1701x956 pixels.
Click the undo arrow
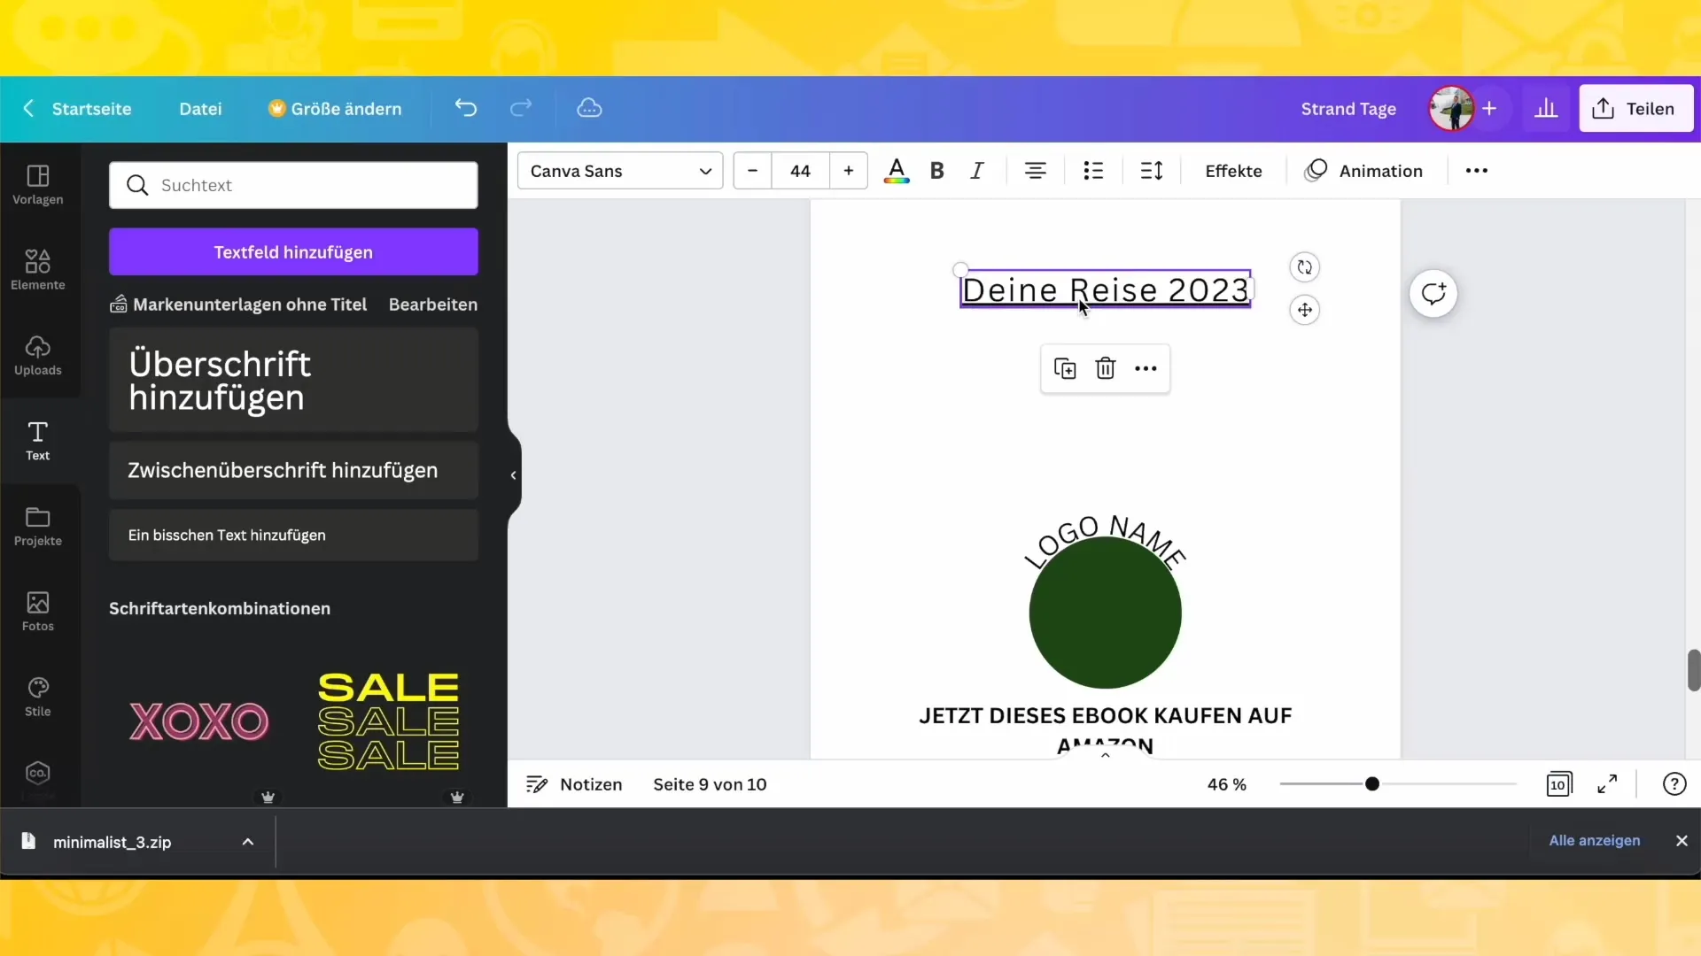click(466, 108)
